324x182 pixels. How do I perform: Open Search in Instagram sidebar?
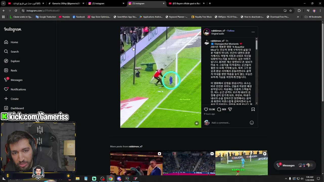(11, 52)
